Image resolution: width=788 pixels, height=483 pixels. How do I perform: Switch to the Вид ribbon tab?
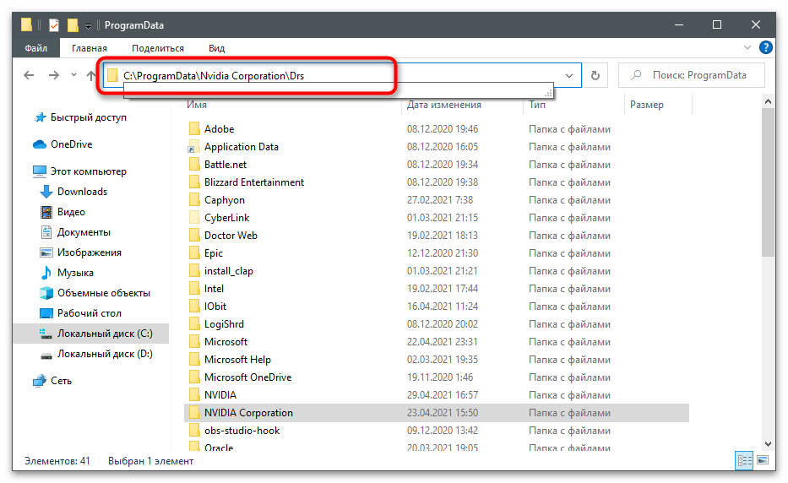[x=216, y=48]
